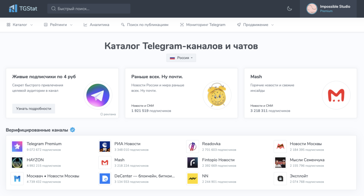Open the NN channel
Screen dimensions: 364x196
click(x=205, y=176)
